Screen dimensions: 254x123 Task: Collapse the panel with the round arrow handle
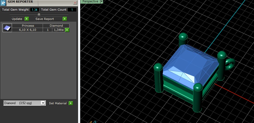pos(39,14)
